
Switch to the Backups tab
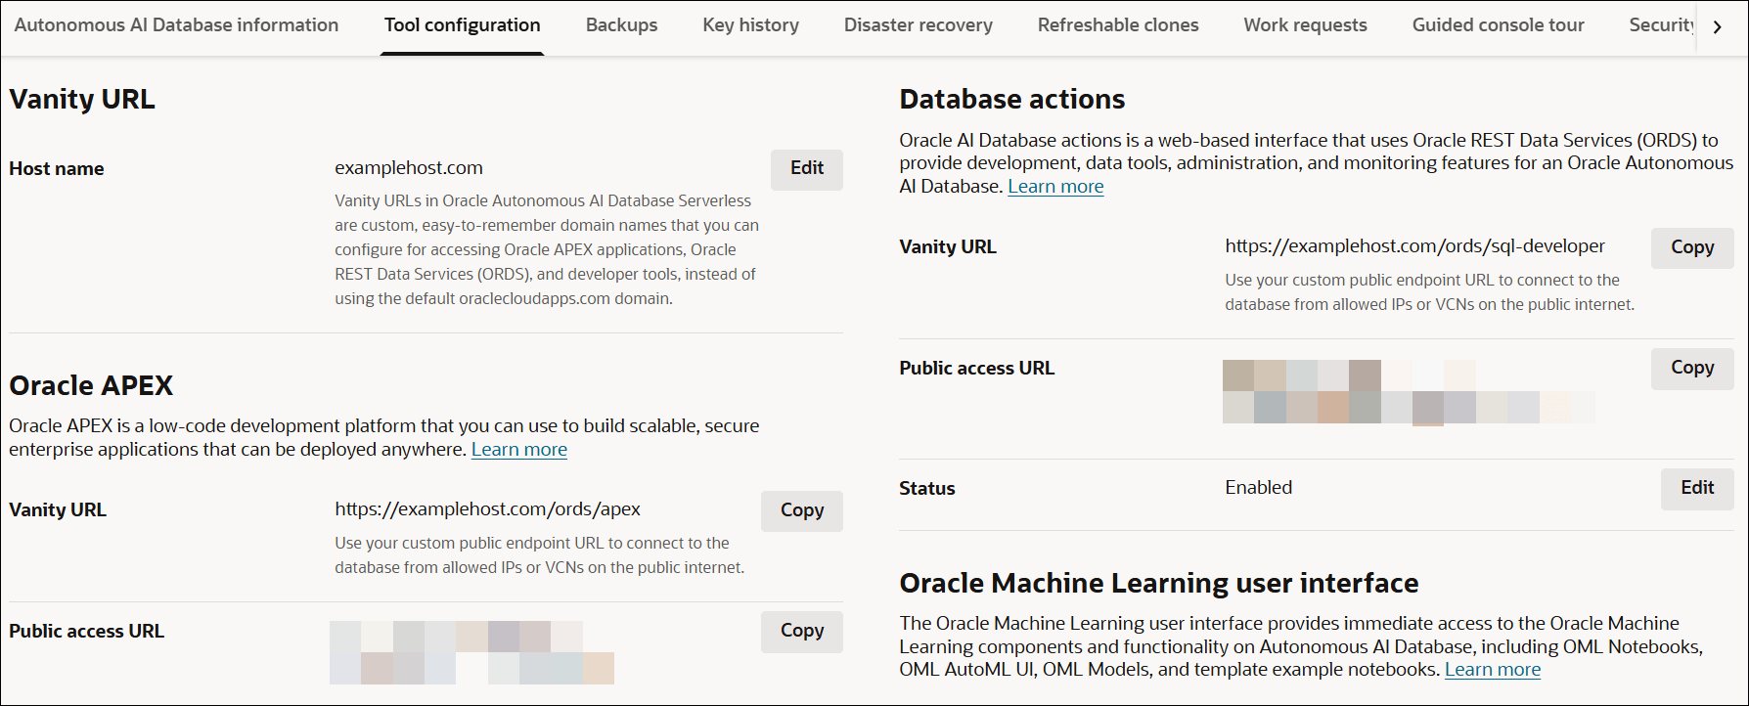point(621,25)
